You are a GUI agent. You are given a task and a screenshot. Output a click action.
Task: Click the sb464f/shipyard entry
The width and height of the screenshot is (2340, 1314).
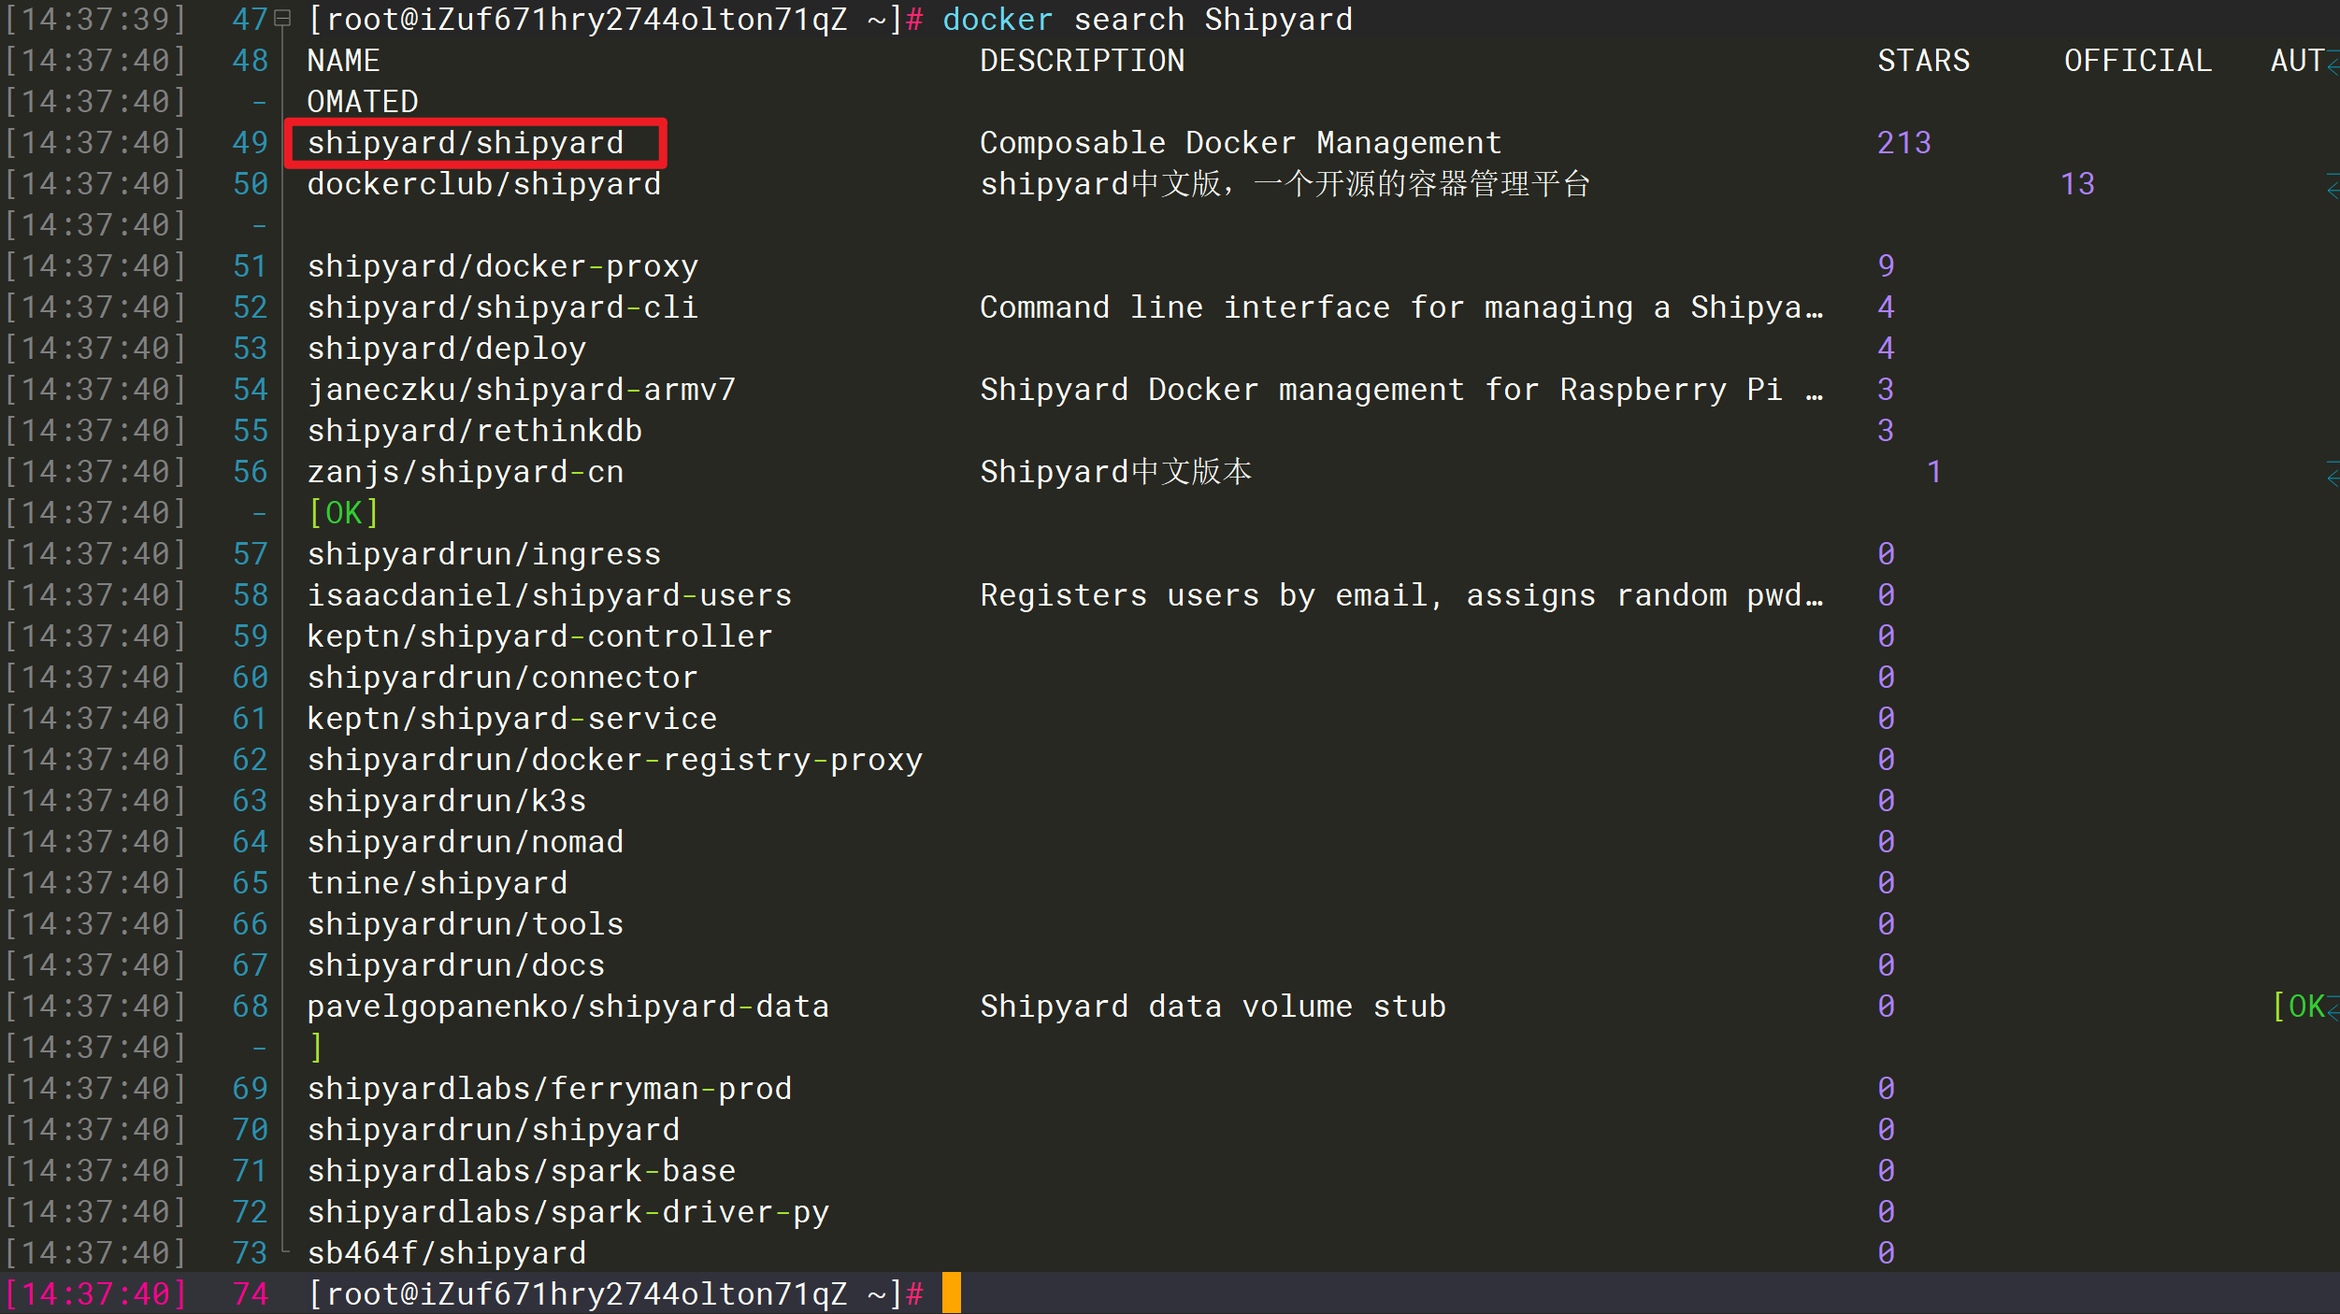[x=446, y=1252]
